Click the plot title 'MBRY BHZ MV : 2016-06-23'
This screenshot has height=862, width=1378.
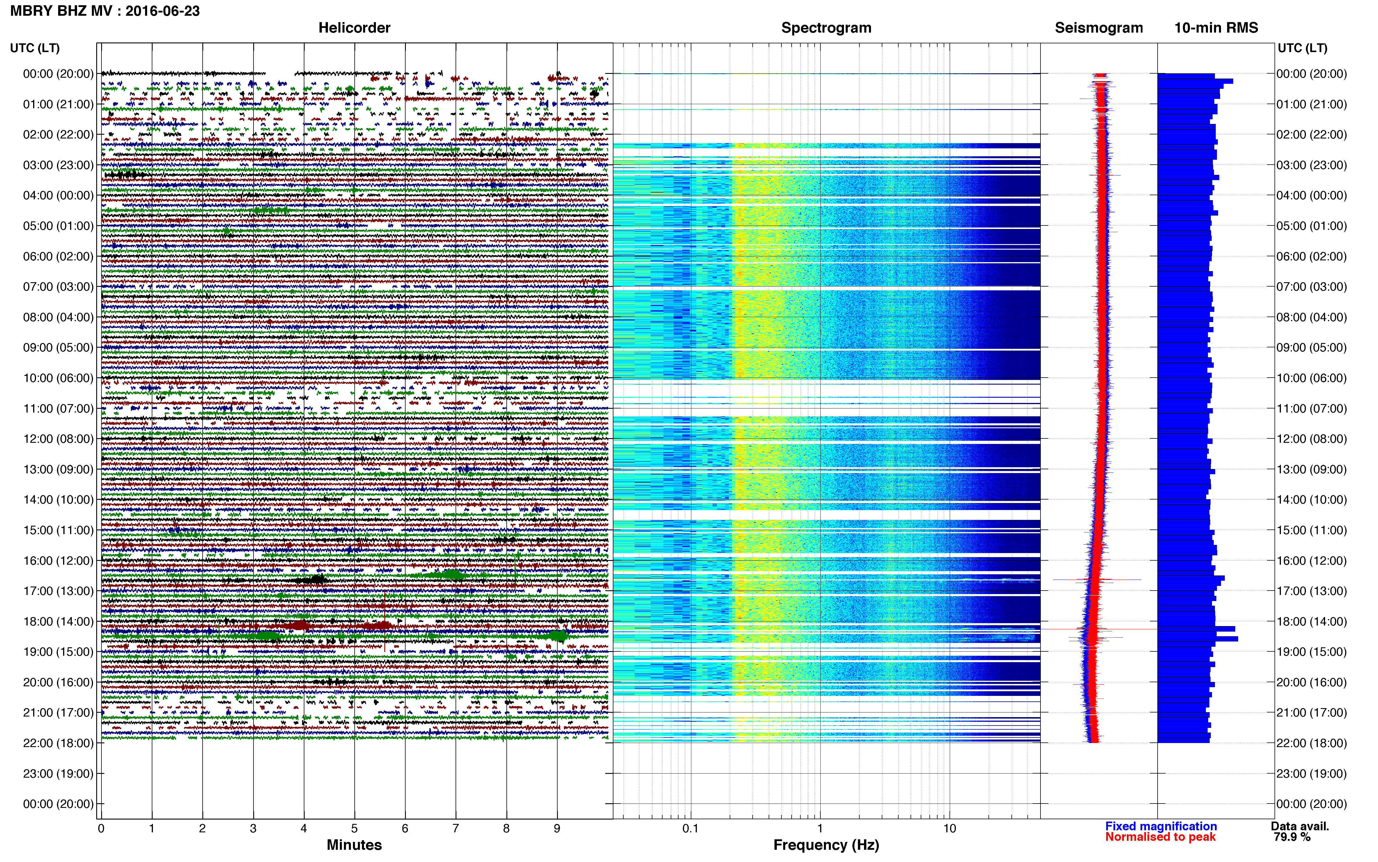(105, 11)
